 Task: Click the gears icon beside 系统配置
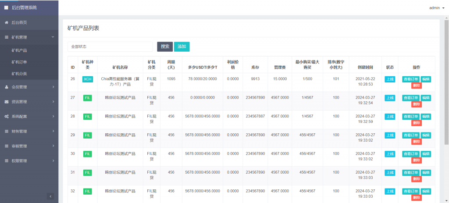click(x=6, y=117)
